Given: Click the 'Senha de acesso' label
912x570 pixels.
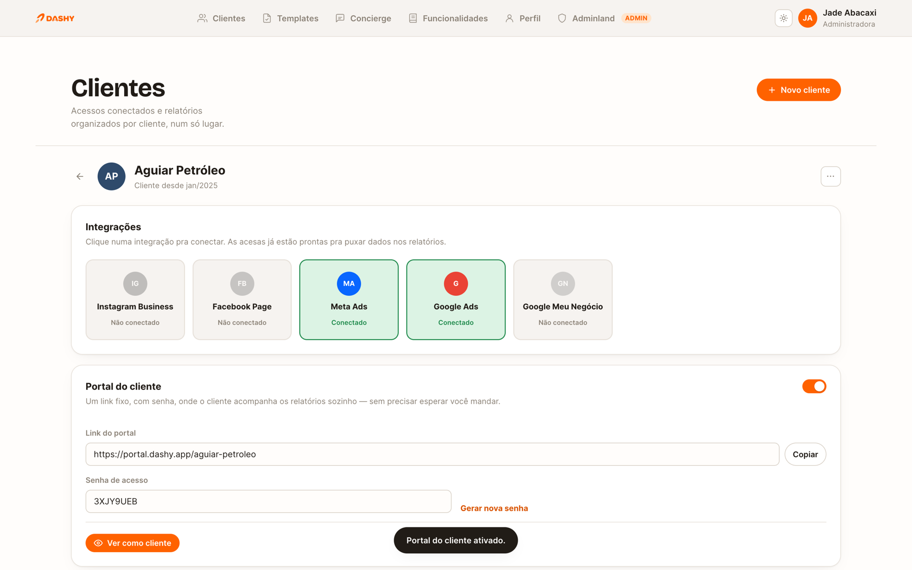Looking at the screenshot, I should click(117, 480).
